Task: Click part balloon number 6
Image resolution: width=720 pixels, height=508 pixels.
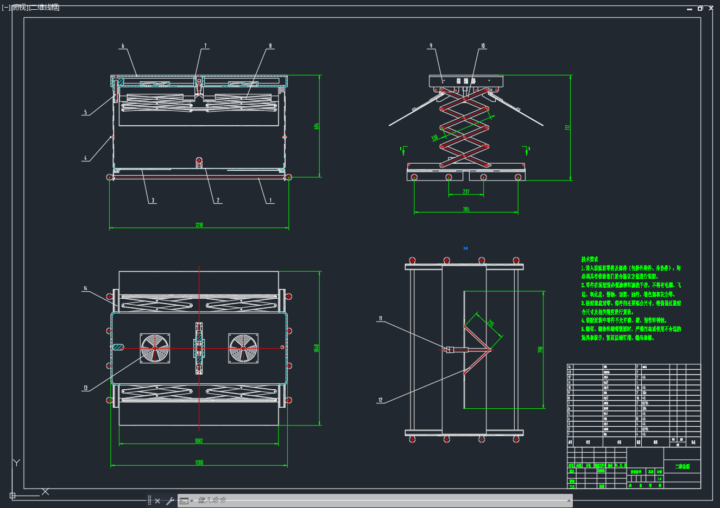Action: tap(123, 46)
